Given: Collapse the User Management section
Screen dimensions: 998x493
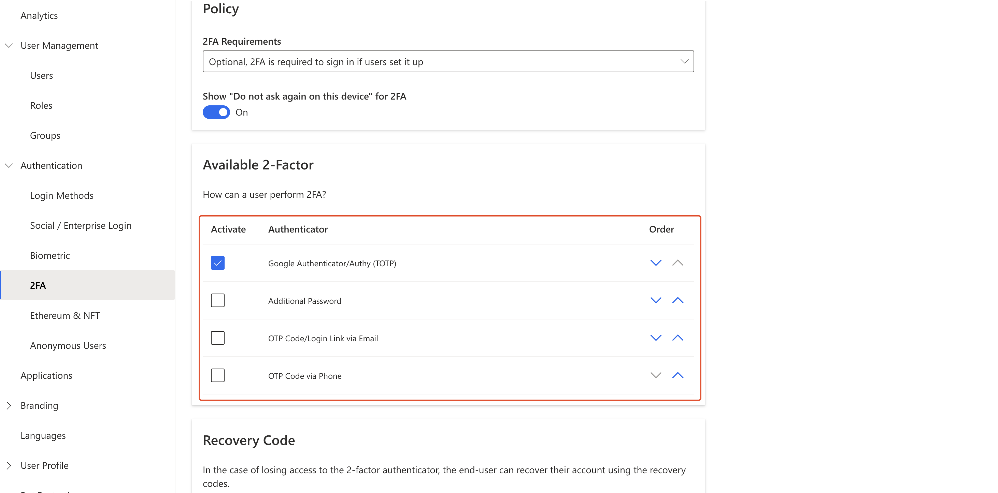Looking at the screenshot, I should [9, 46].
